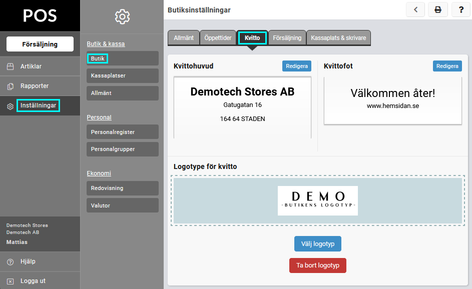
Task: Click the Rapporter sidebar icon
Action: click(x=10, y=86)
